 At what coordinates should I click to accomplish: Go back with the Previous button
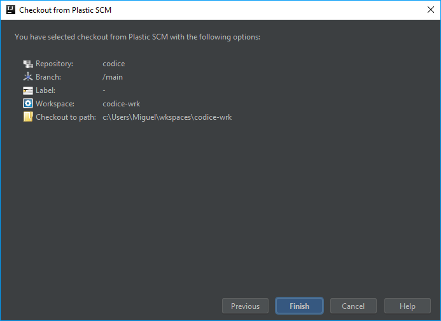pos(245,306)
